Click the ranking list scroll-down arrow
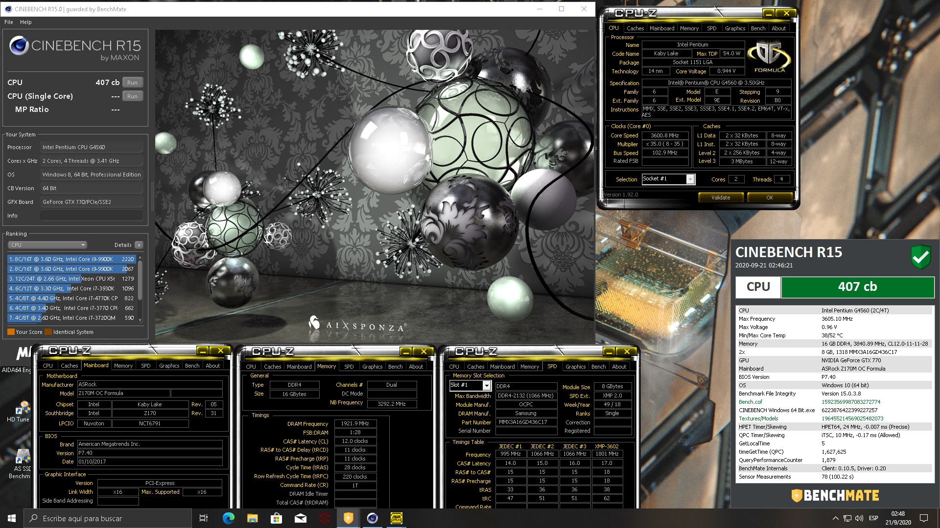The width and height of the screenshot is (940, 528). point(140,320)
